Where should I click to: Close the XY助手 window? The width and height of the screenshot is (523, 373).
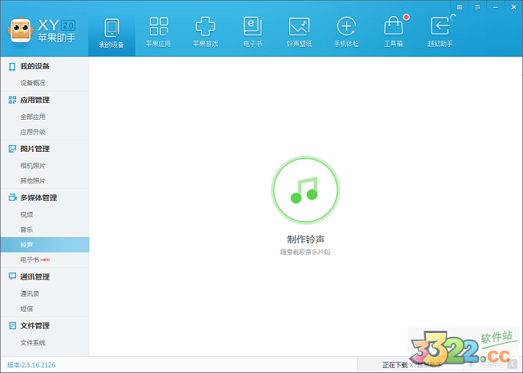click(514, 7)
